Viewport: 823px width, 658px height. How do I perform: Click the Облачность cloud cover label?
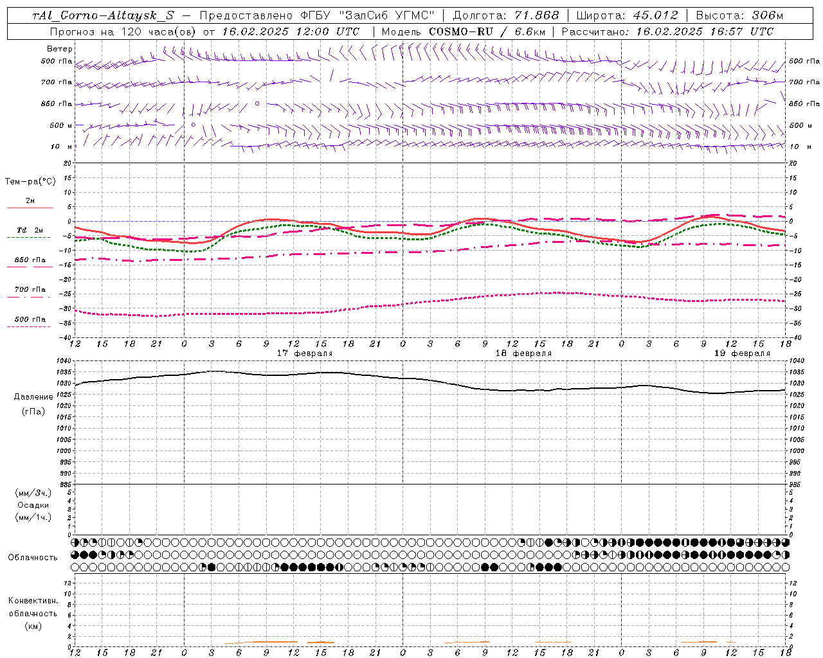tap(33, 558)
